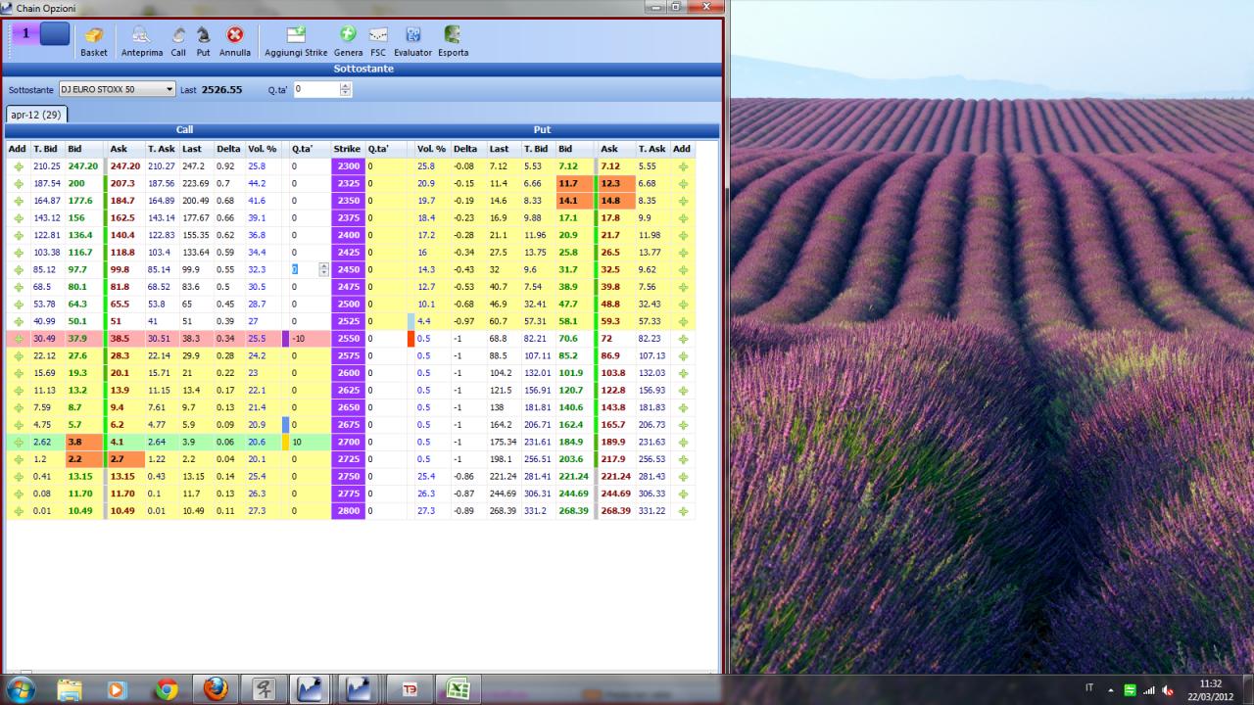Click the red Annulla cancel icon
The height and width of the screenshot is (705, 1254).
(235, 41)
